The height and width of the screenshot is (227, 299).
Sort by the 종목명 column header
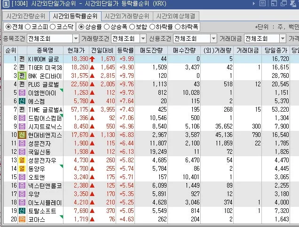pyautogui.click(x=45, y=51)
